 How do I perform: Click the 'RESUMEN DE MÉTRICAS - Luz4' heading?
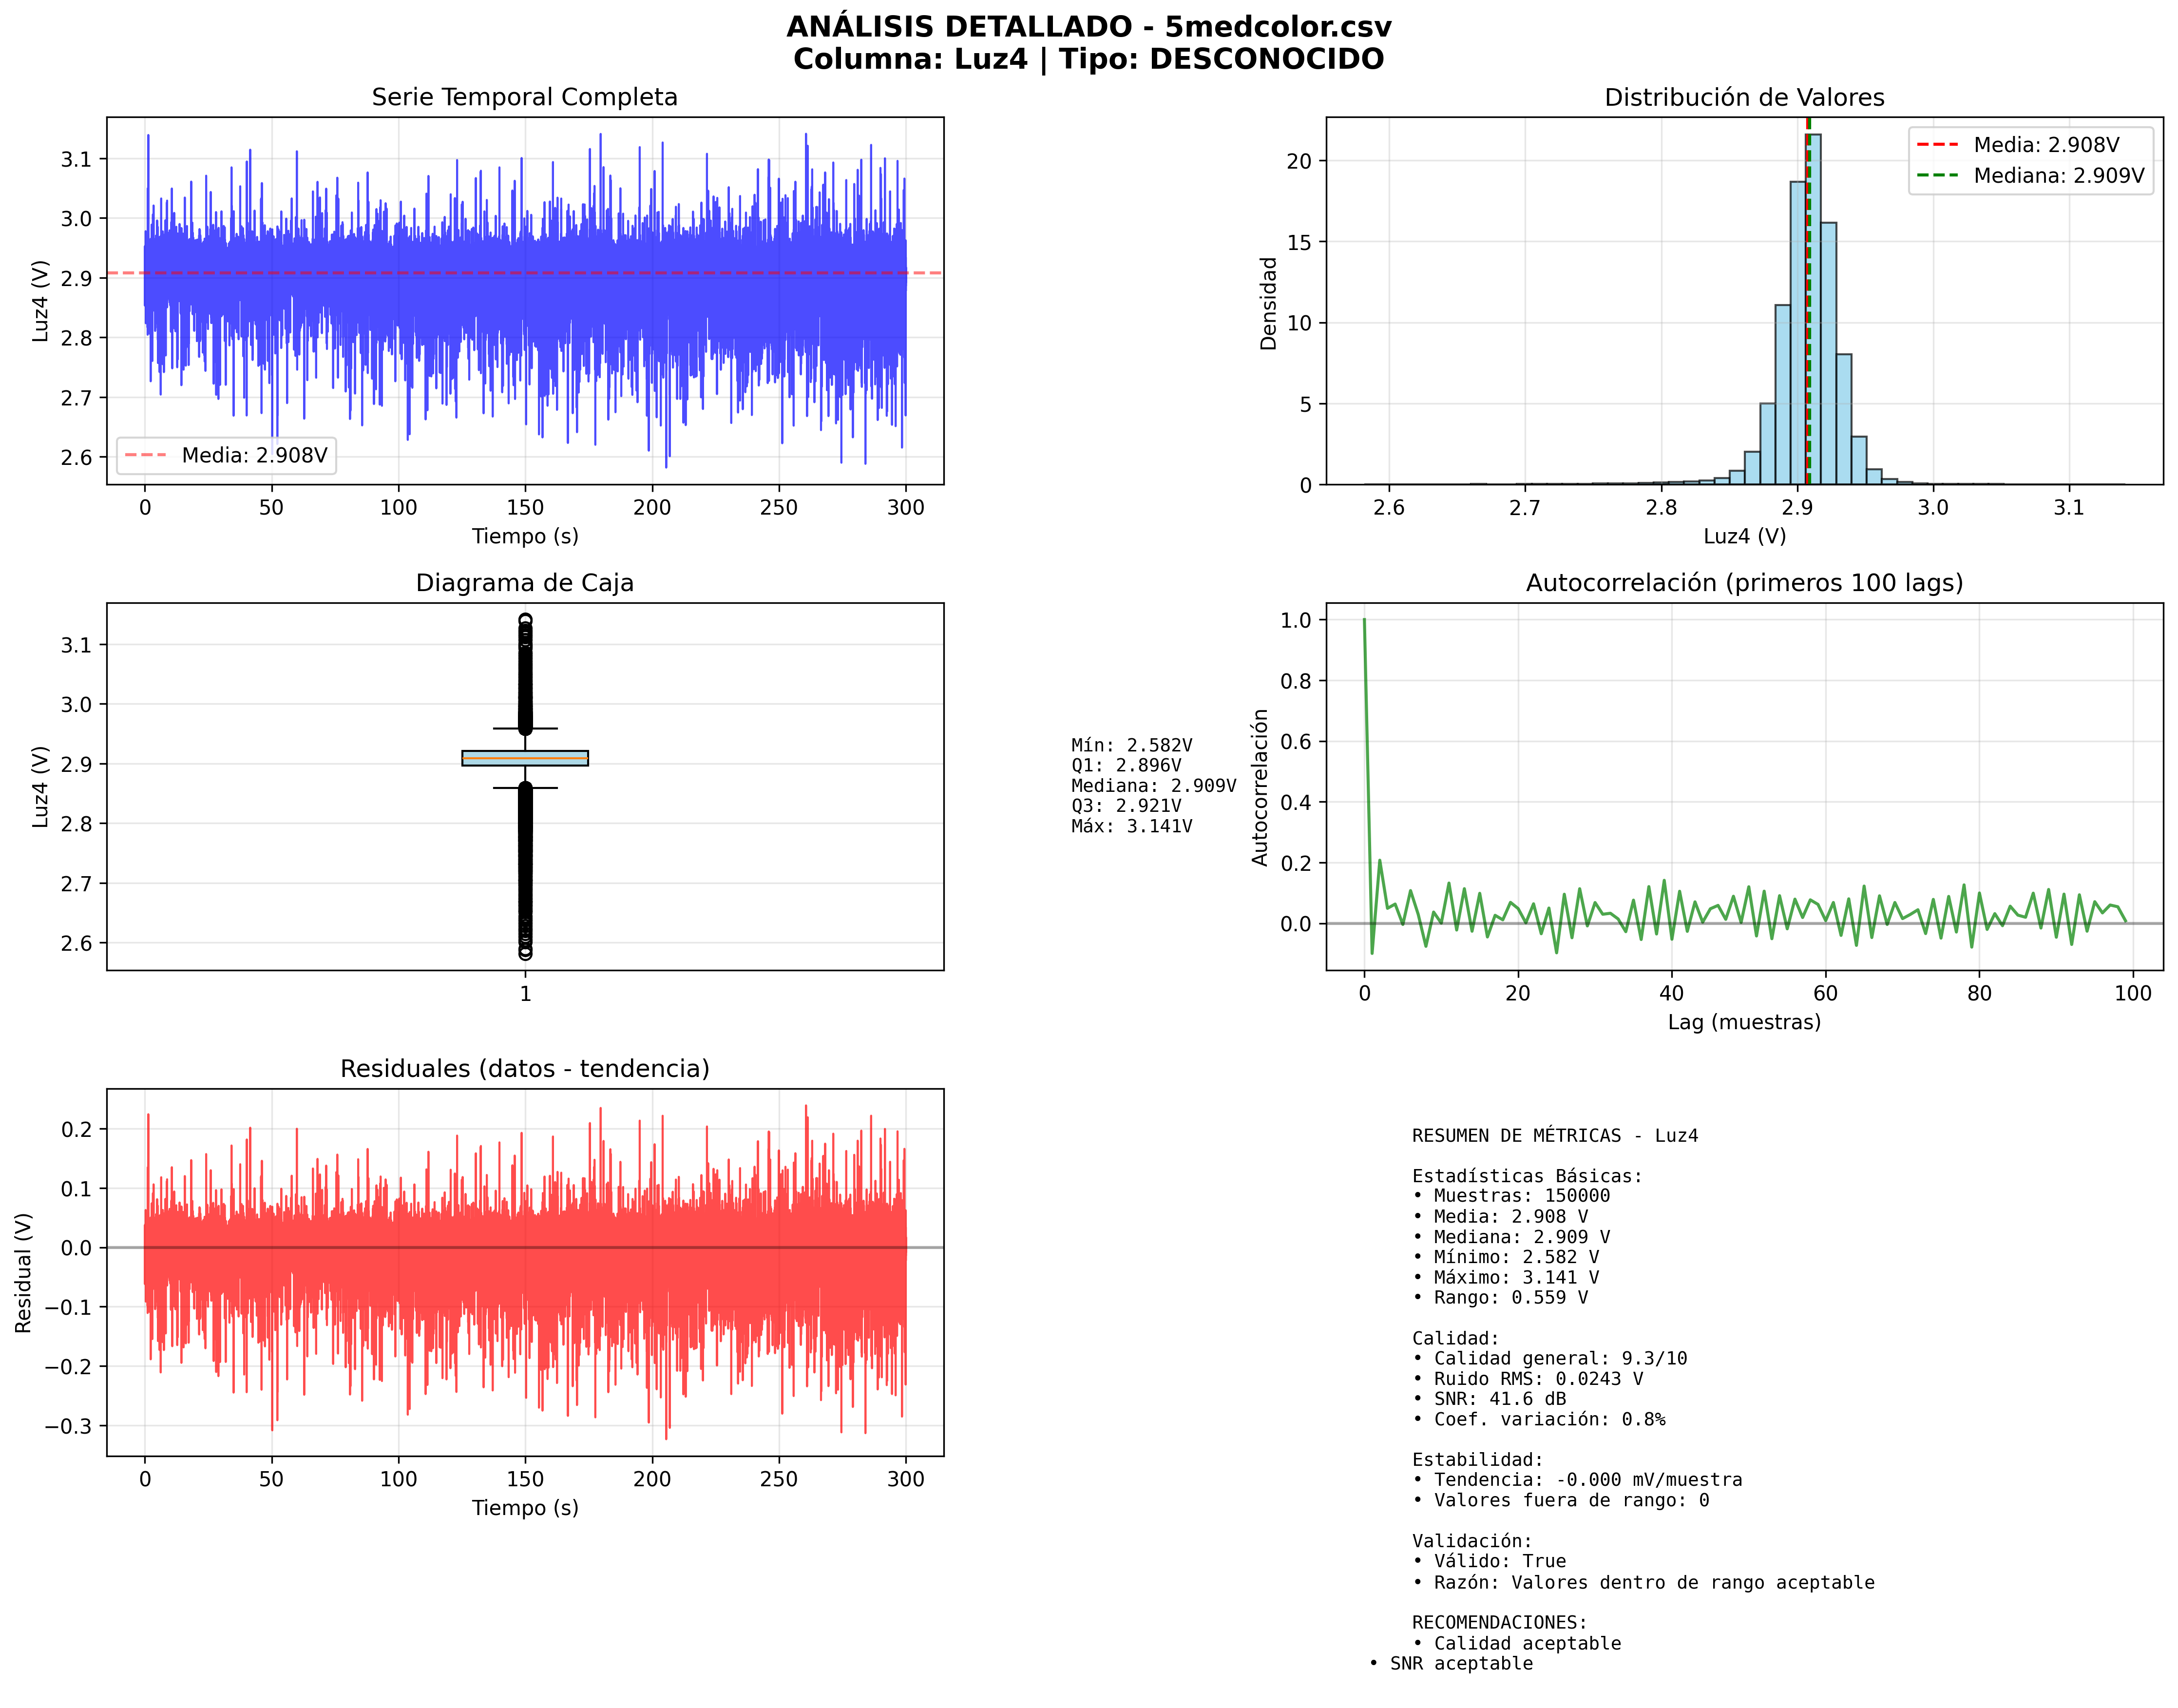[1554, 1136]
